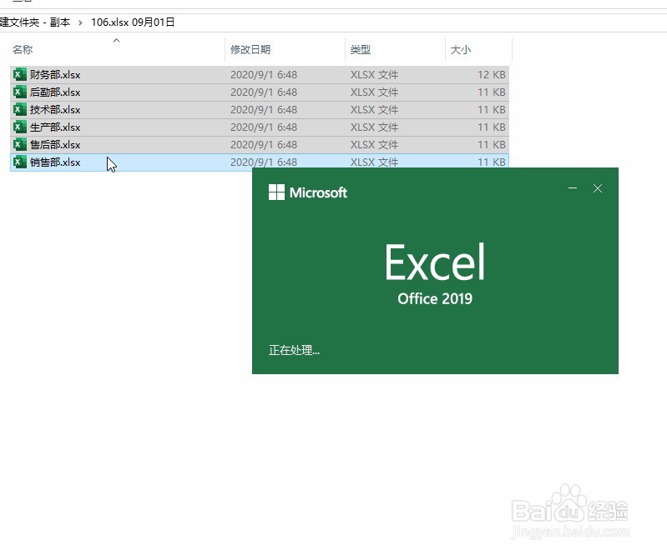Click the Excel icon of 后勤部.xlsx
This screenshot has height=555, width=667.
click(19, 92)
